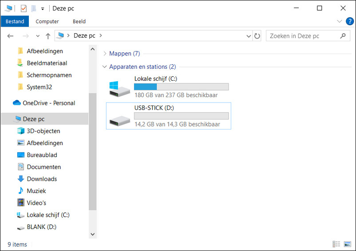356x251 pixels.
Task: Open Downloads in the navigation pane
Action: pos(42,179)
